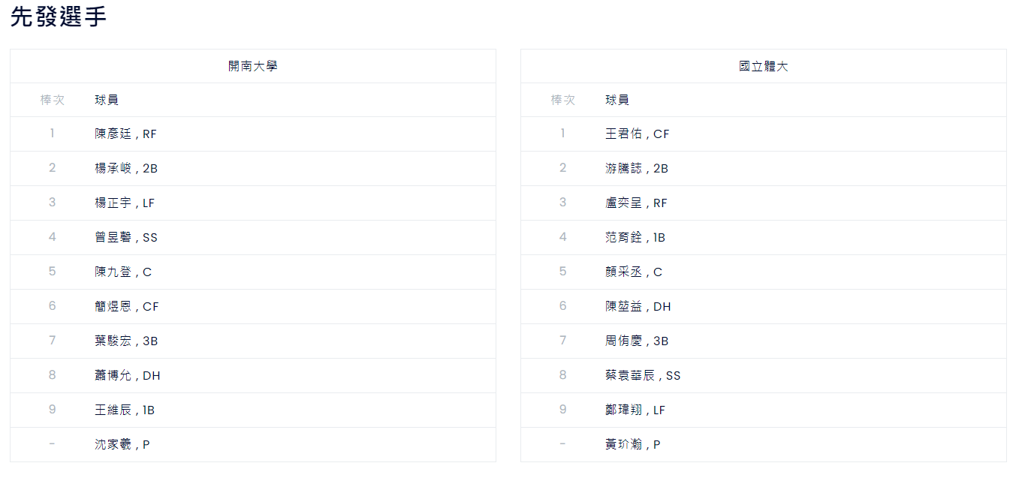Click 球員 column header in 國立體大 table
Screen dimensions: 1016x478
coord(617,100)
